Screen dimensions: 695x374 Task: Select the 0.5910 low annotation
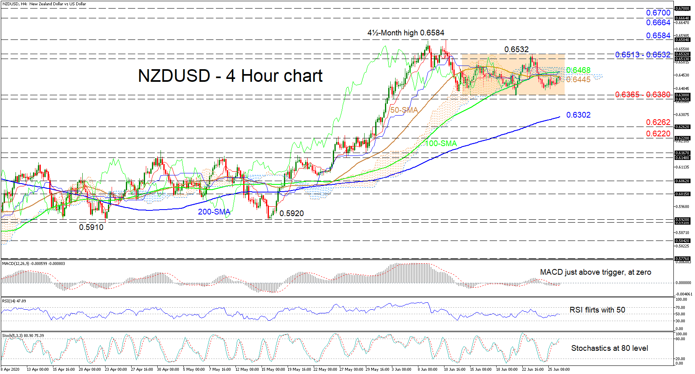point(91,227)
